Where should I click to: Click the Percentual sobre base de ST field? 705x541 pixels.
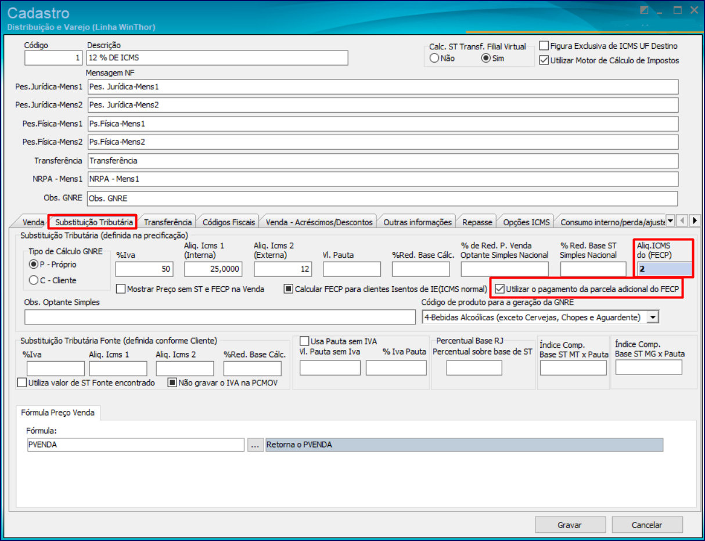click(x=474, y=368)
